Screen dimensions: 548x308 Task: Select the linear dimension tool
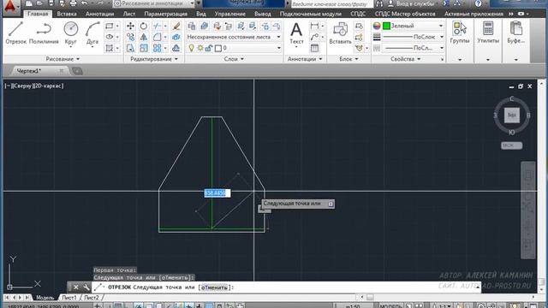pos(314,26)
